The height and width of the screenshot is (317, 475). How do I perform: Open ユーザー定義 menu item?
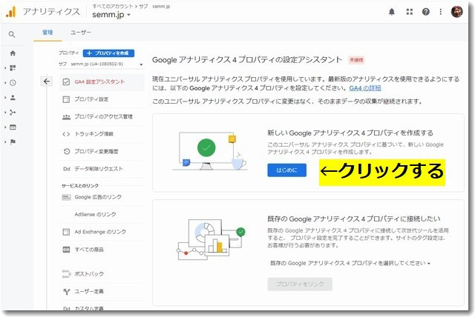[x=102, y=291]
